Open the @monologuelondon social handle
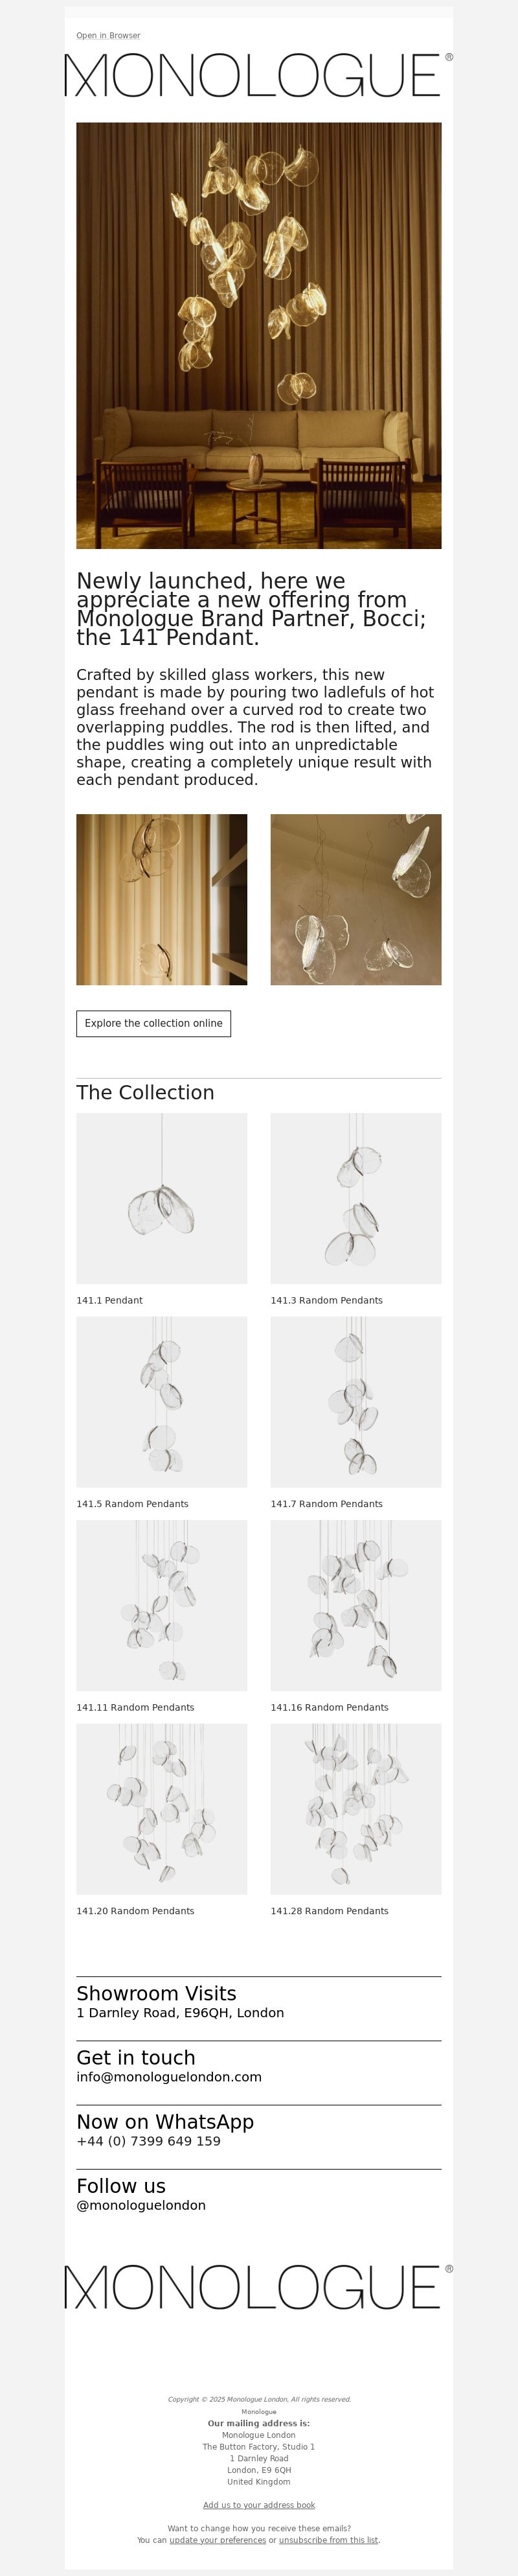518x2576 pixels. [142, 2205]
